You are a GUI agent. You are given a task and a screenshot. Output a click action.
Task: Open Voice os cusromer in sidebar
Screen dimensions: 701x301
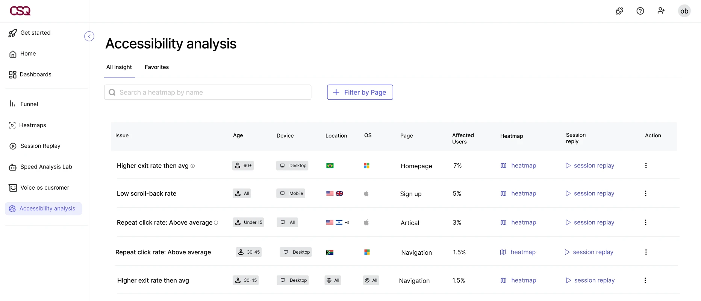point(39,188)
